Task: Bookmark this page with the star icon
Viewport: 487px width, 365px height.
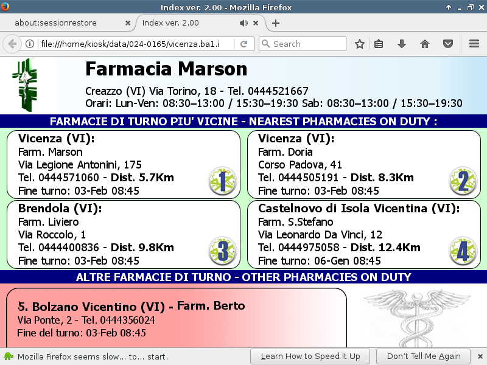Action: click(360, 44)
